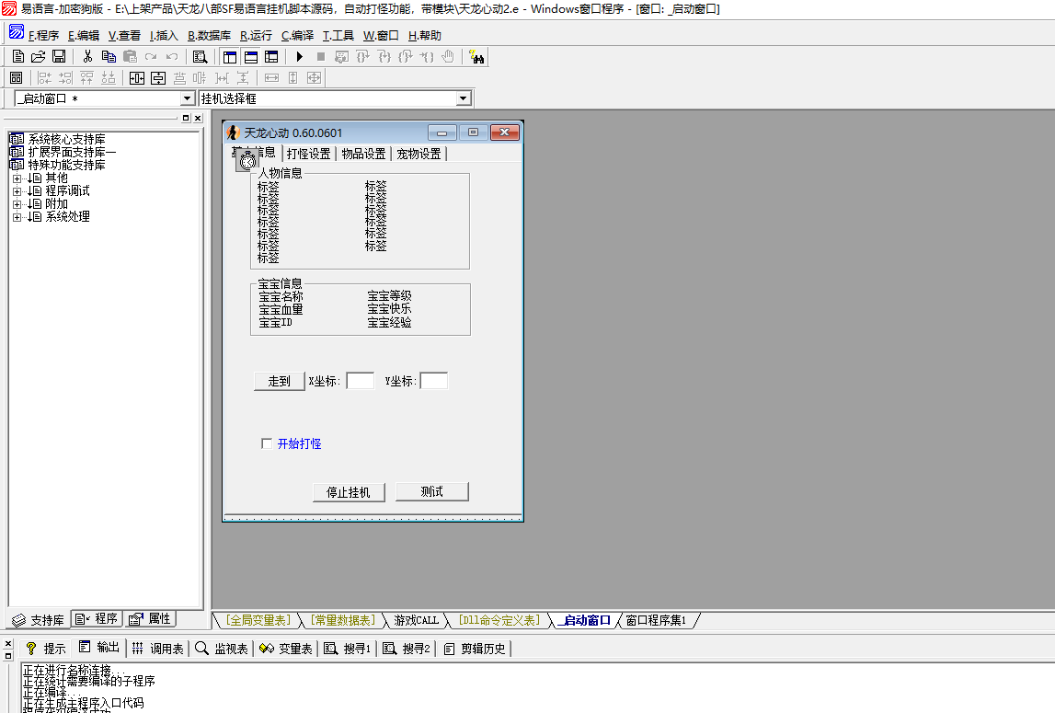Switch to the 游戏CALL bottom tab

point(417,620)
